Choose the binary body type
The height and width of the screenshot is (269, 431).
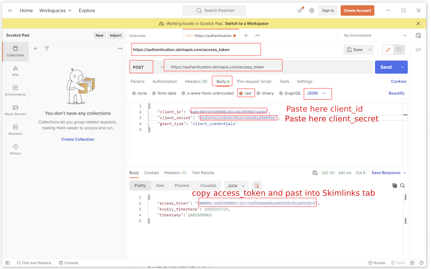(259, 93)
